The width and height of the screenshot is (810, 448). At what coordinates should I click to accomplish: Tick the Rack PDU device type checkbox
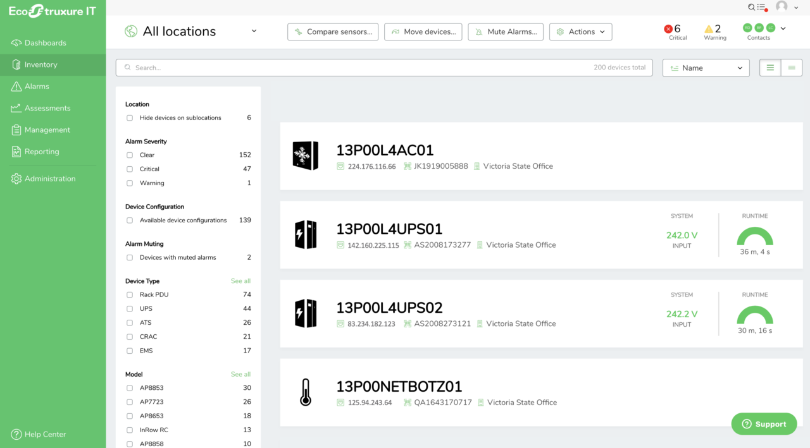point(130,295)
